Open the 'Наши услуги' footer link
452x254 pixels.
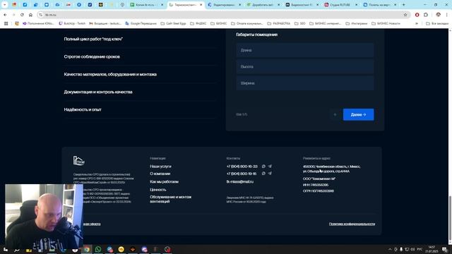coord(160,167)
